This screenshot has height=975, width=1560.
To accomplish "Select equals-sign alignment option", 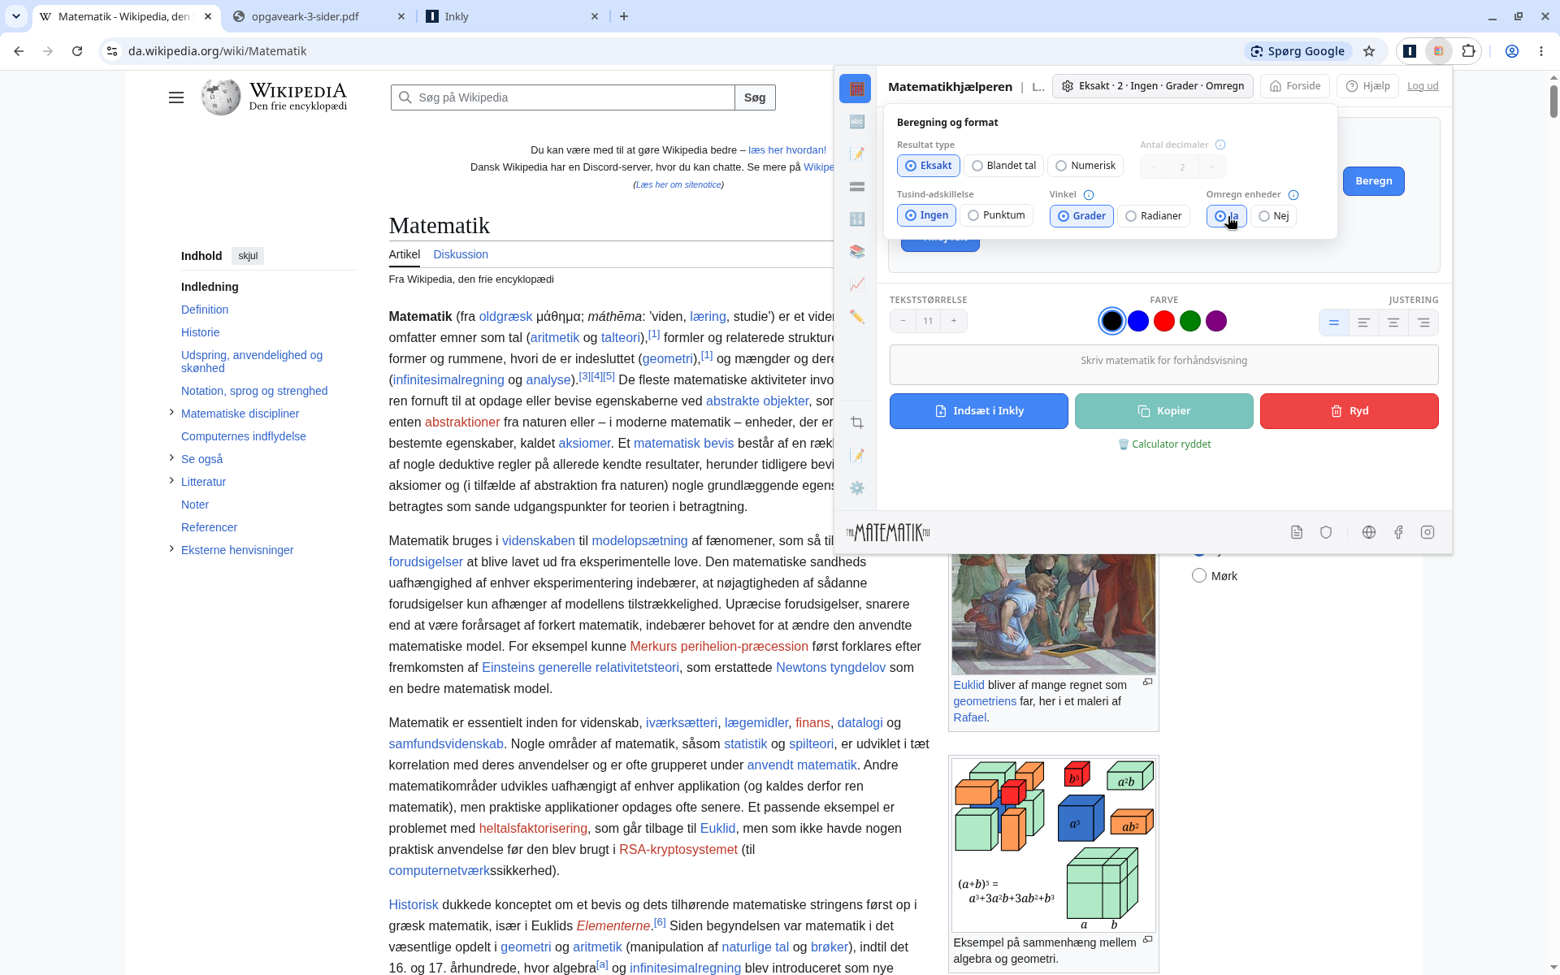I will [1334, 323].
